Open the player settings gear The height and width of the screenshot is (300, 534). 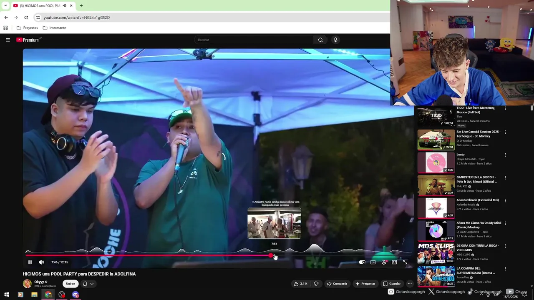(384, 262)
